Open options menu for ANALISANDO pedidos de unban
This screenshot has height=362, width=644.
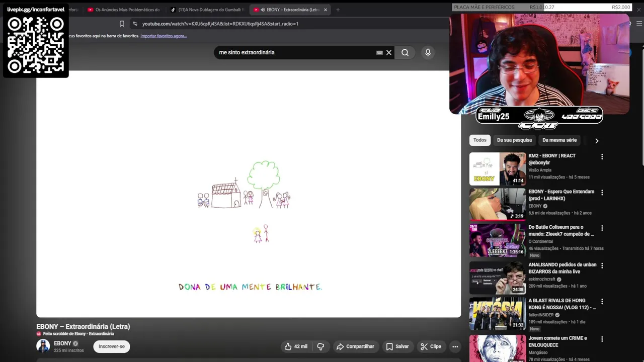pyautogui.click(x=602, y=265)
